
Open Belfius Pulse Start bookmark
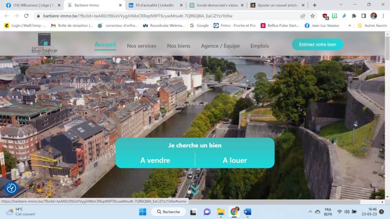click(280, 26)
